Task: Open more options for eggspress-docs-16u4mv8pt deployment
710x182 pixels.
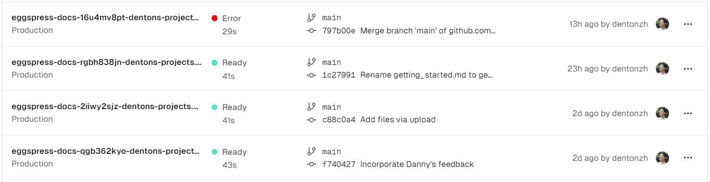Action: [688, 24]
